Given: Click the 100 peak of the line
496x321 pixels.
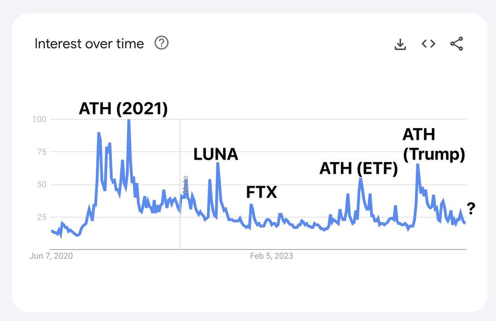Looking at the screenshot, I should (129, 120).
